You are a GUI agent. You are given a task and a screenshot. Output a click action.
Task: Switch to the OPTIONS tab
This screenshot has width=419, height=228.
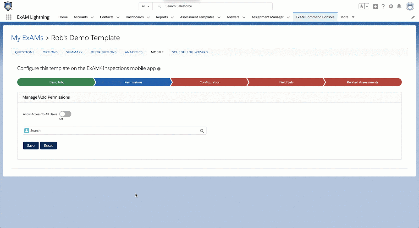[50, 52]
